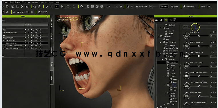This screenshot has width=218, height=108.
Task: Select the four-arrow Move tool
Action: (62, 7)
